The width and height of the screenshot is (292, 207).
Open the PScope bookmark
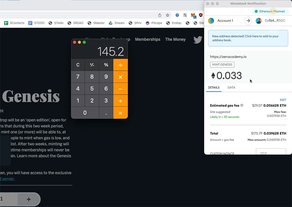154,23
